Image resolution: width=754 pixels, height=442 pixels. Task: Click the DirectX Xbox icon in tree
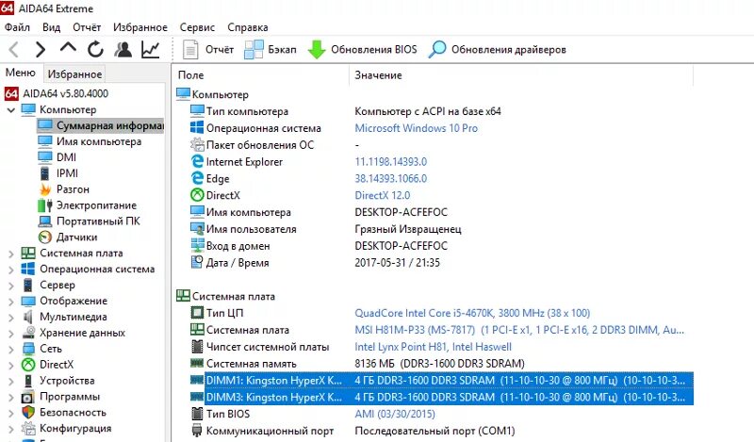(28, 365)
